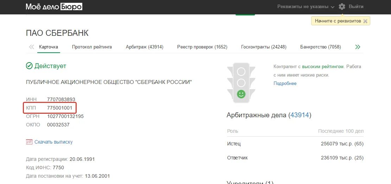Click the green smiley traffic light
The height and width of the screenshot is (184, 391).
(241, 94)
